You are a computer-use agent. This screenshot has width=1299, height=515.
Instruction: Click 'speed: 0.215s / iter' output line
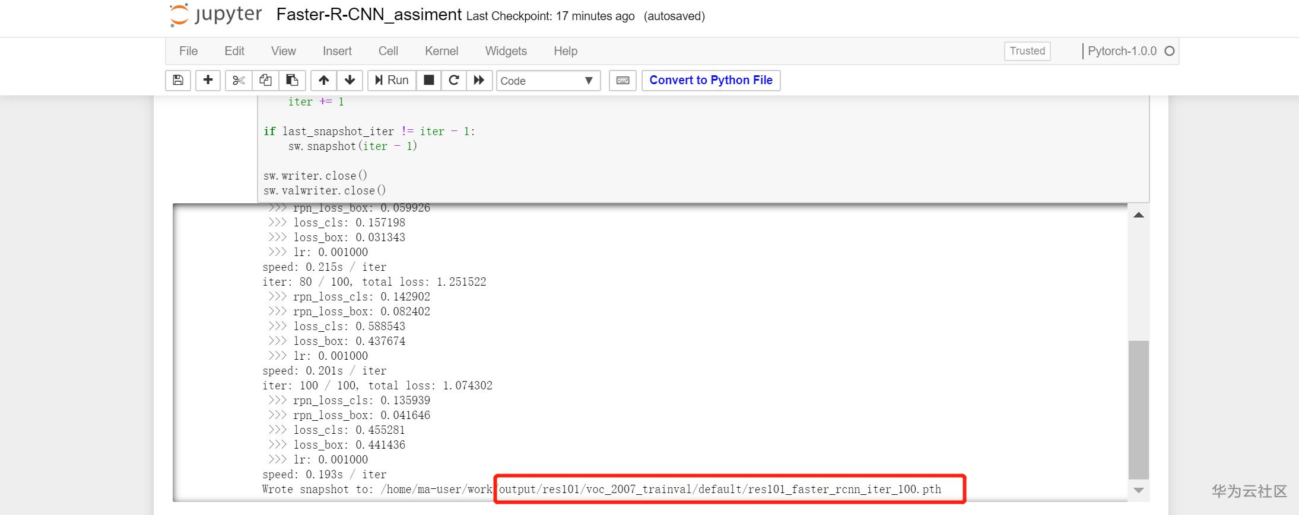click(x=324, y=267)
